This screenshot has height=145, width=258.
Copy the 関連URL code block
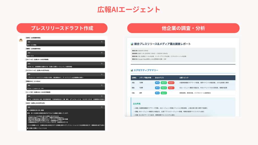point(102,85)
